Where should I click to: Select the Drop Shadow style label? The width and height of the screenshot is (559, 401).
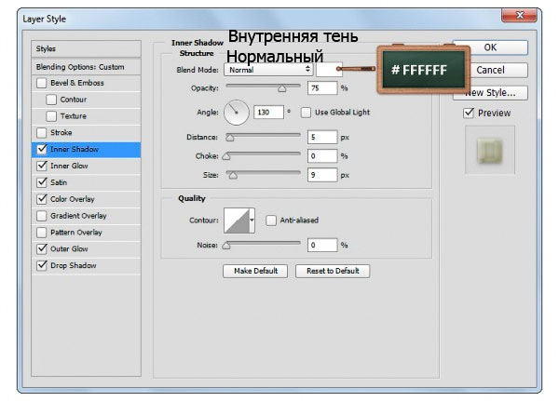[x=74, y=265]
